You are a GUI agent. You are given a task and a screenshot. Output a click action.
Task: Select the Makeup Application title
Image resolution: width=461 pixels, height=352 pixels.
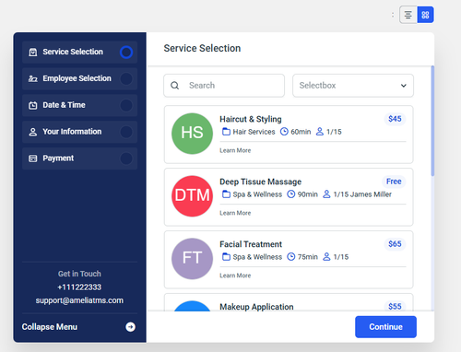click(x=256, y=307)
